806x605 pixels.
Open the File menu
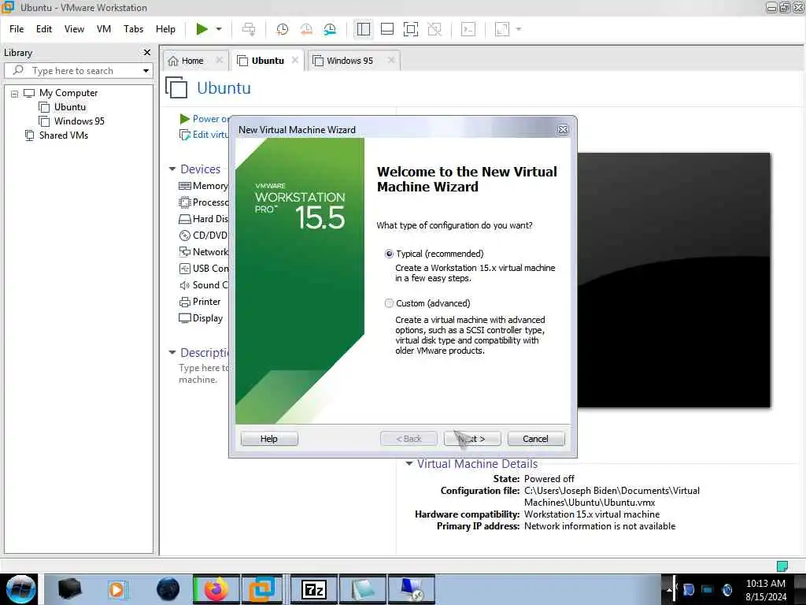pos(17,29)
